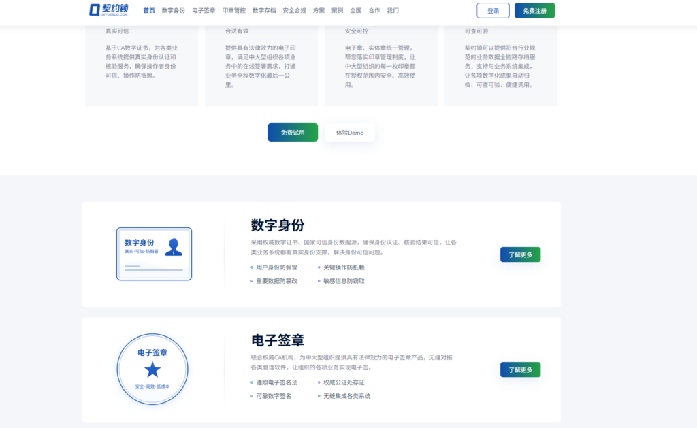This screenshot has height=428, width=697.
Task: Select 数字存档 from the top menu
Action: [x=264, y=11]
